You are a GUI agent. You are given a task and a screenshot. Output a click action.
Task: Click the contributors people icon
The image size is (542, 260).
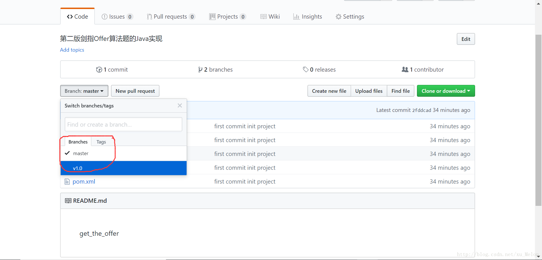405,69
